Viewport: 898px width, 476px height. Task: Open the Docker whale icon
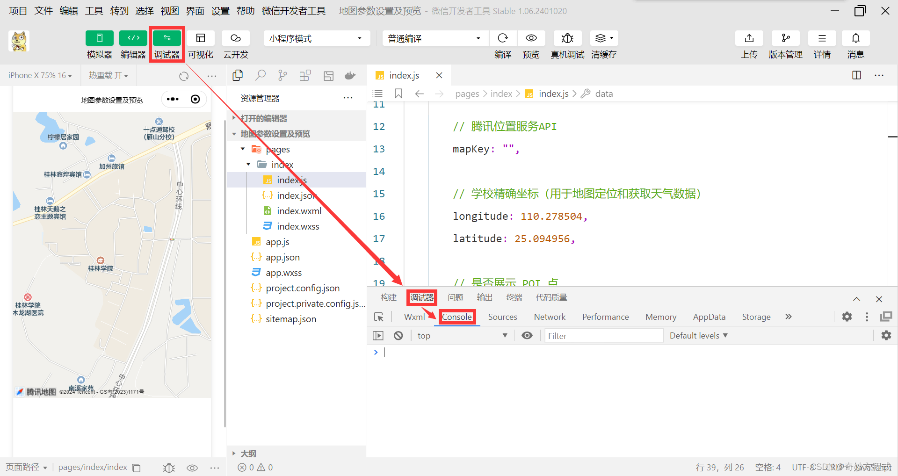pyautogui.click(x=350, y=75)
